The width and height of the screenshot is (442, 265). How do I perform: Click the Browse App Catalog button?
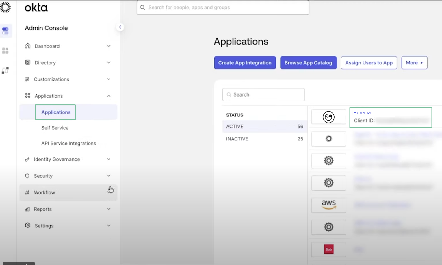click(308, 63)
